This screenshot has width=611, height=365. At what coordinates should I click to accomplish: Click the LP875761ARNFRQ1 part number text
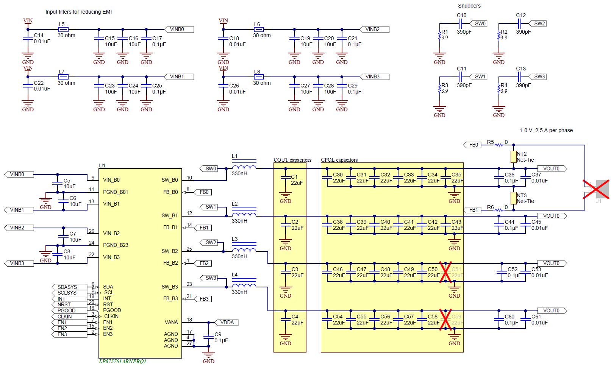pos(122,361)
